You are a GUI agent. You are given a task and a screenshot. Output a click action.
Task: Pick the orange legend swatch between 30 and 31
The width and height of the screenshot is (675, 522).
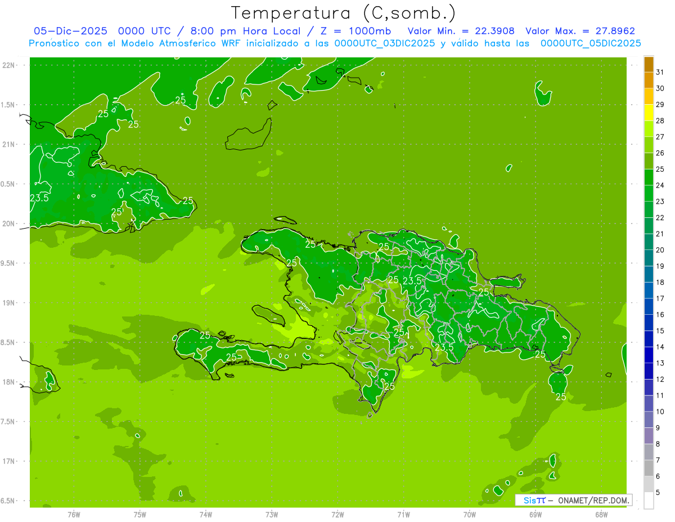649,81
